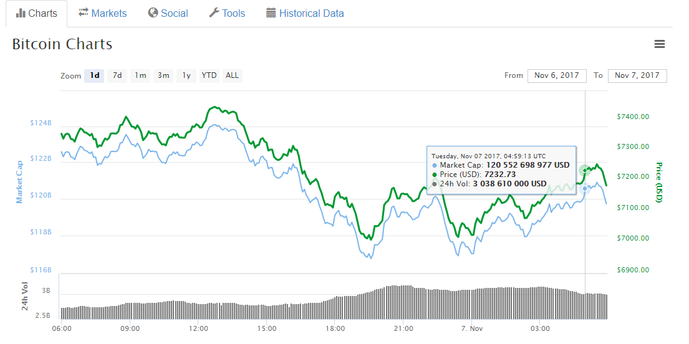
Task: Click the calendar icon beside Historical Data
Action: pos(271,12)
